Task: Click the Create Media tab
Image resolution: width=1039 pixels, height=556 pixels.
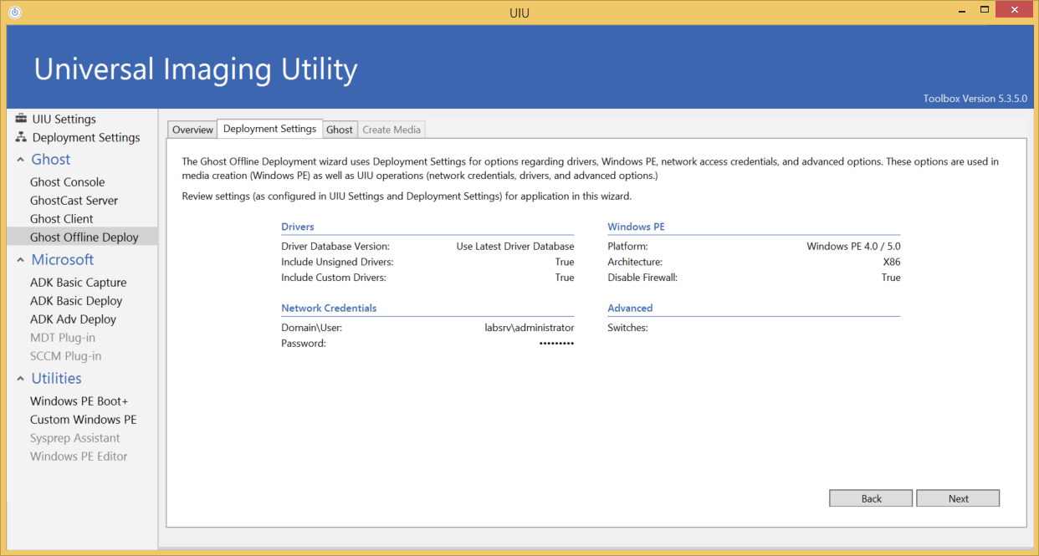Action: click(392, 130)
